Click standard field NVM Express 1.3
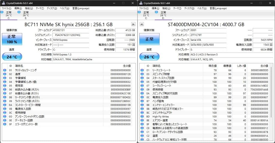Screen dimensions: 275x143 click(x=94, y=55)
